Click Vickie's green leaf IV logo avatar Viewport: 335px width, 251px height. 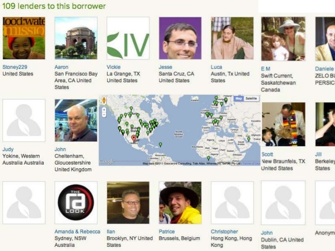[128, 38]
